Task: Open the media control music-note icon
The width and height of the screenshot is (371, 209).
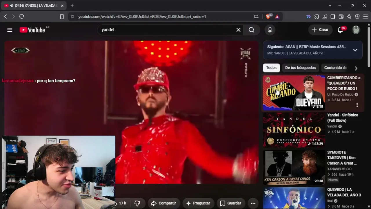Action: (x=325, y=17)
